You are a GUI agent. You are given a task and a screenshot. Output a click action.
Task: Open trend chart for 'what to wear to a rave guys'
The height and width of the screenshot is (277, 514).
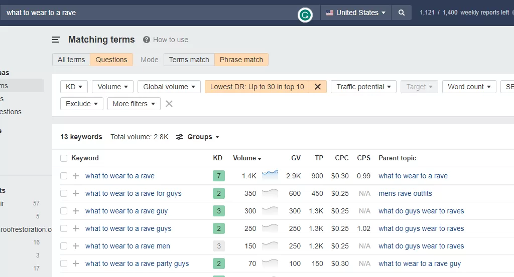click(x=270, y=228)
